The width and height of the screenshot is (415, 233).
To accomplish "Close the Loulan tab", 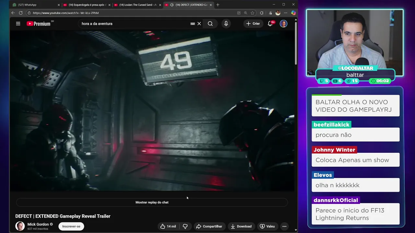I will point(160,5).
